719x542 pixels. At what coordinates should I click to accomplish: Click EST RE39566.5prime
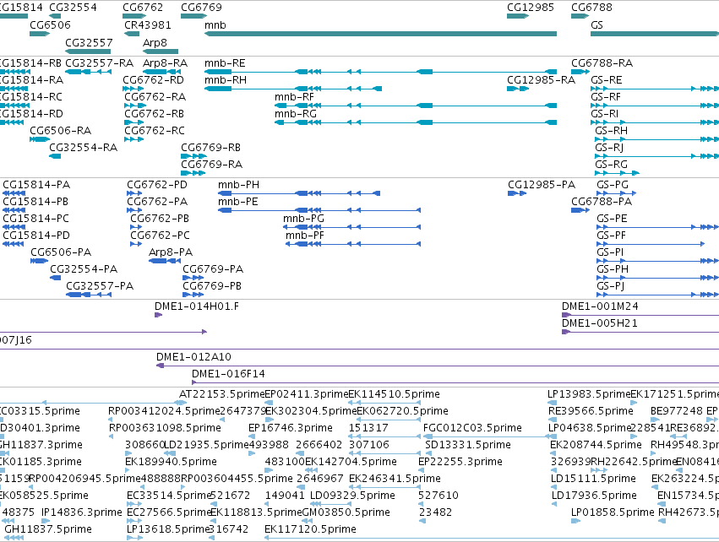(591, 411)
